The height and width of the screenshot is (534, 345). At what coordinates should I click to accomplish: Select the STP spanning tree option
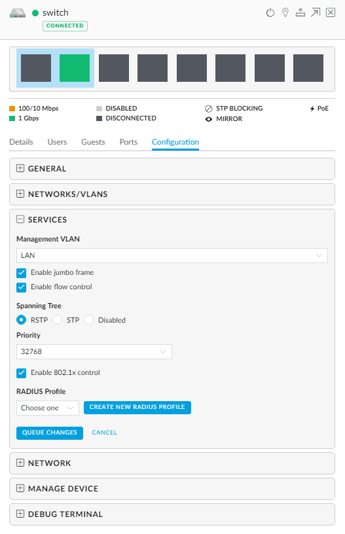(57, 320)
